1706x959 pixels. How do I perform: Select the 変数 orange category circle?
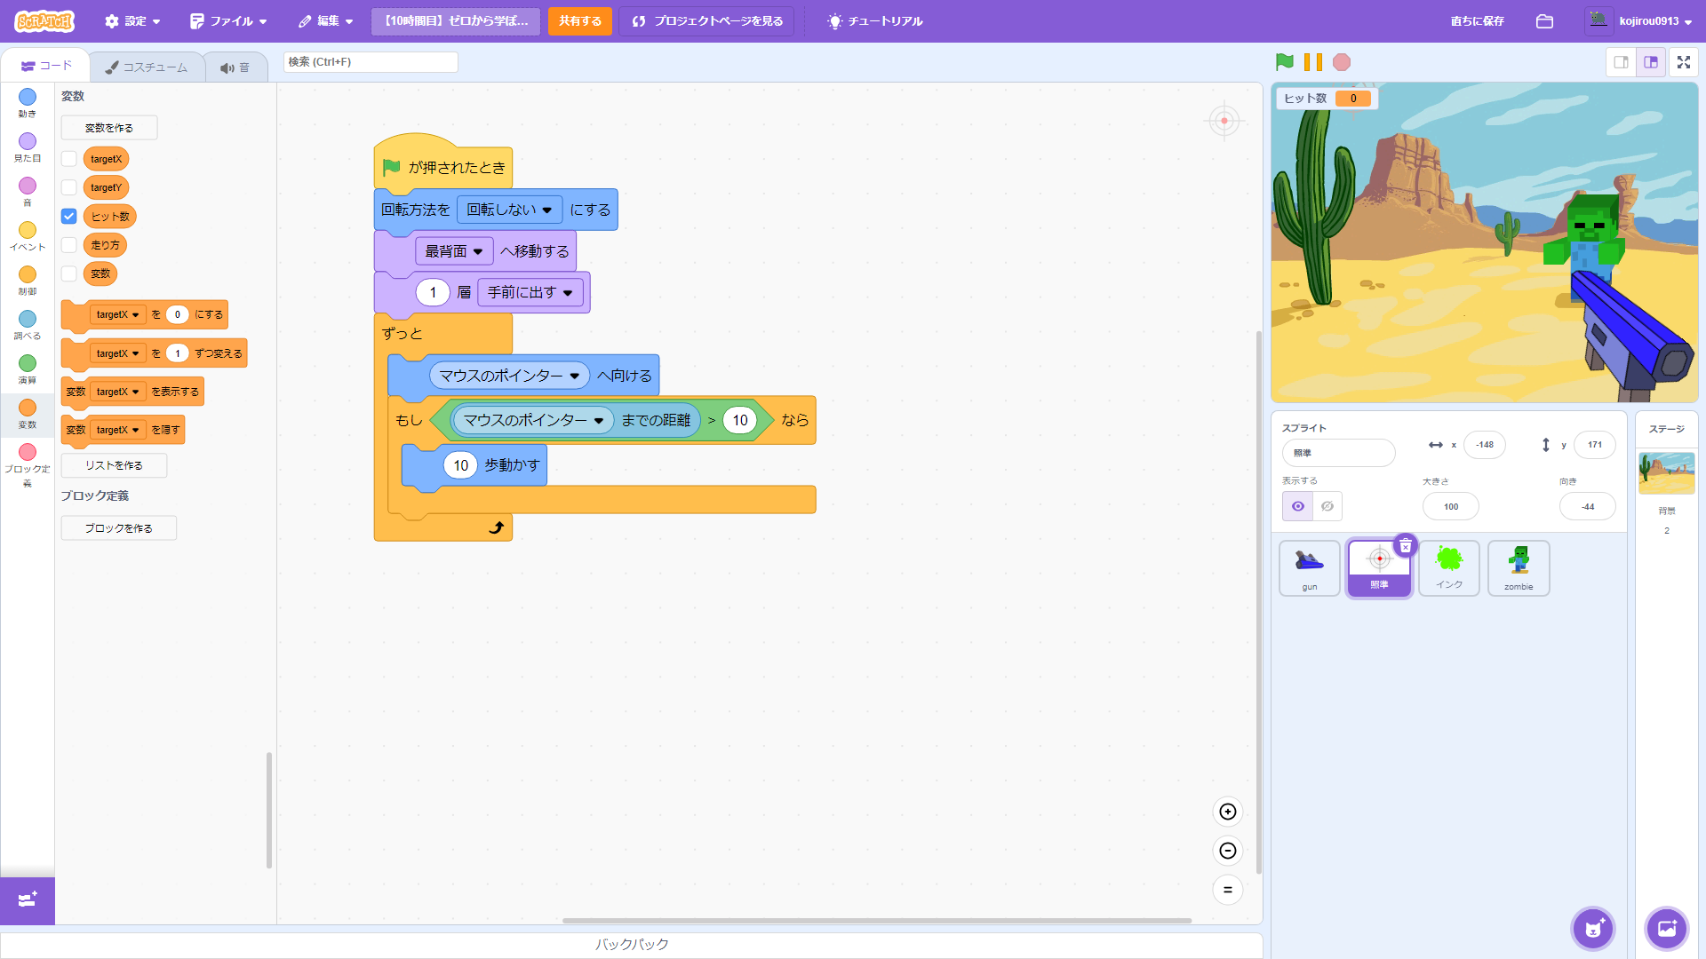point(28,408)
